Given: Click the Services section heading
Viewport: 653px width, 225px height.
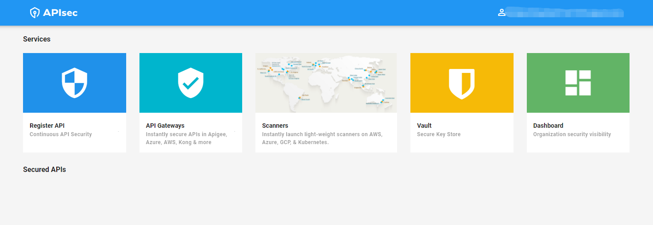Looking at the screenshot, I should [x=37, y=39].
